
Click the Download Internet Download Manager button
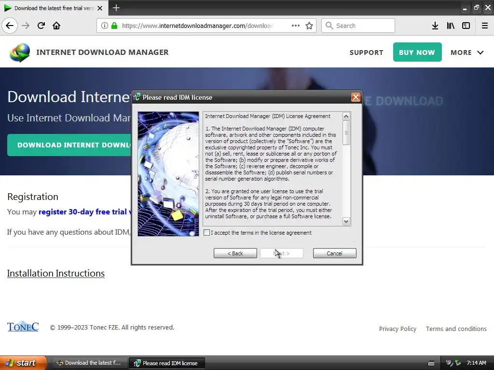click(69, 145)
